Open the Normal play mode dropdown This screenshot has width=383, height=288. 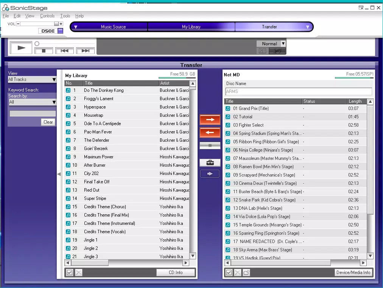tap(283, 43)
